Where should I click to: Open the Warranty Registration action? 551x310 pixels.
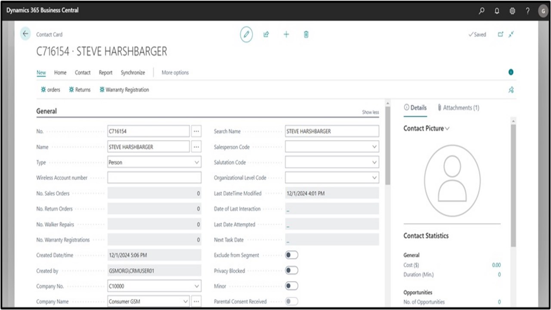coord(124,90)
